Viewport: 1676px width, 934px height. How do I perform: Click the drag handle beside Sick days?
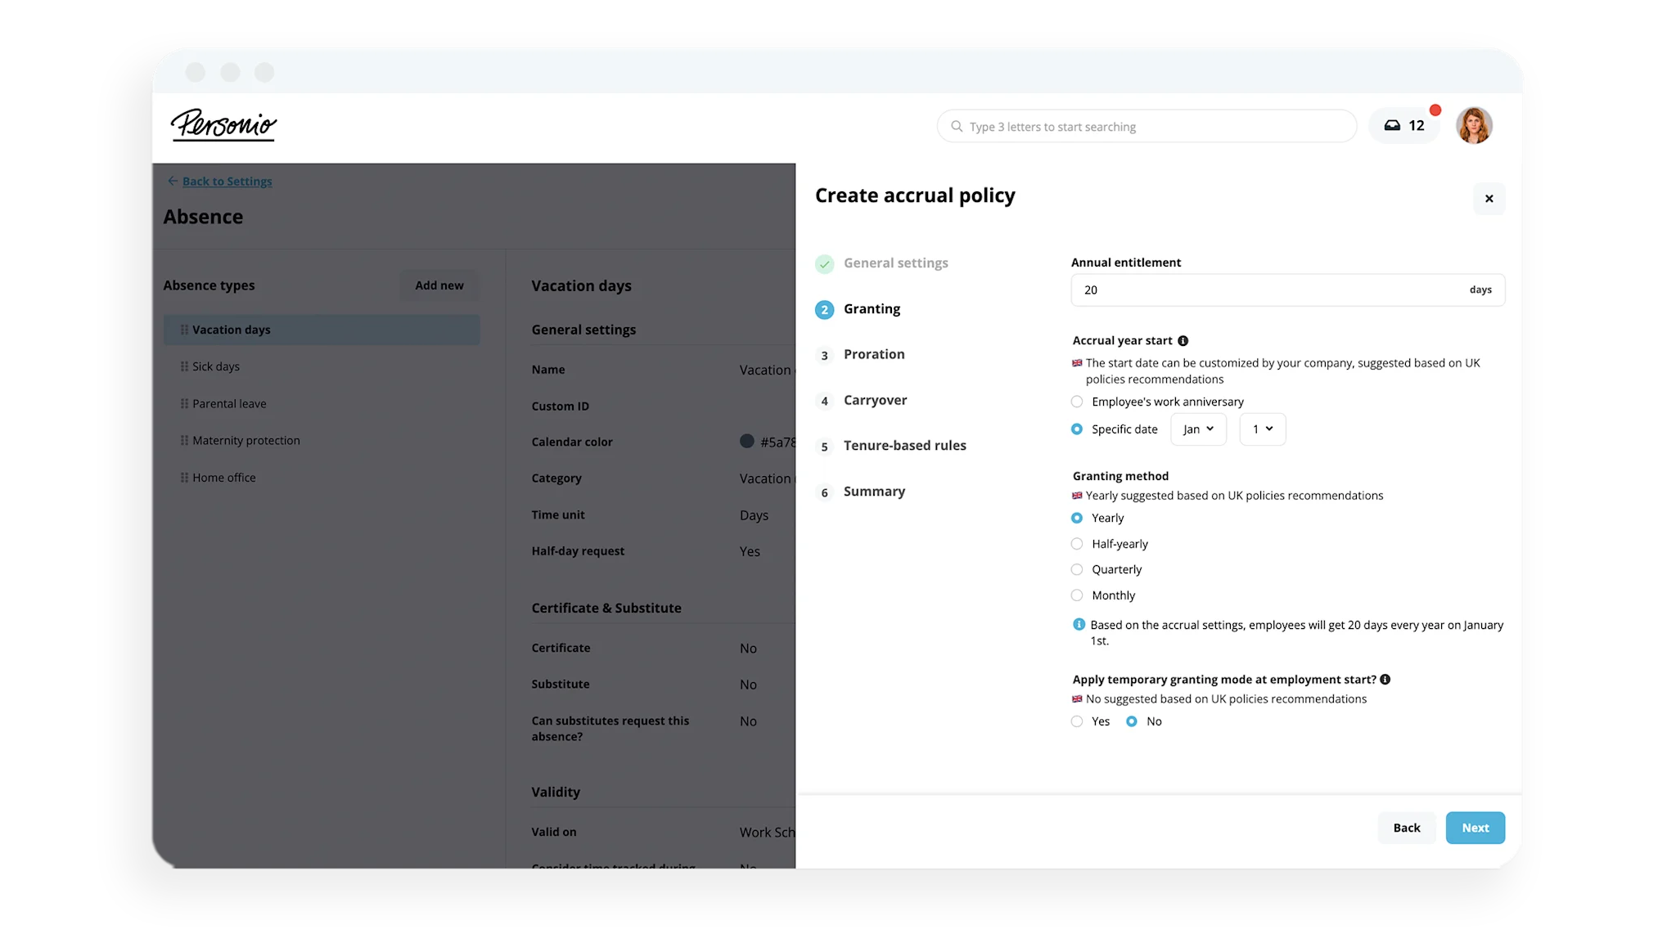tap(184, 366)
